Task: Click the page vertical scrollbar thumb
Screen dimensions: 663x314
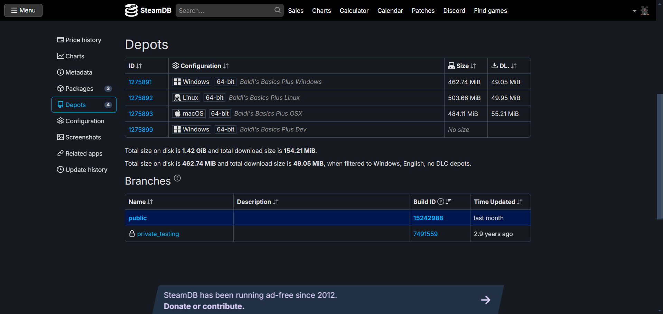Action: point(660,156)
